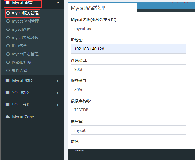The height and width of the screenshot is (160, 195).
Task: Click the 用户名 label
Action: (77, 121)
